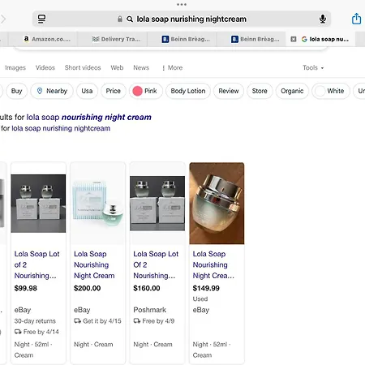
Task: Open the Videos search tab
Action: [x=45, y=67]
